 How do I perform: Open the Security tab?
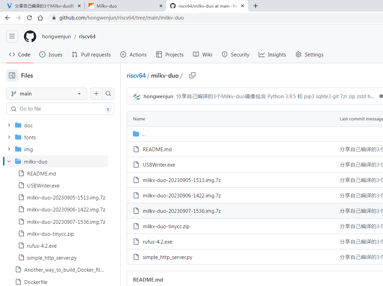(235, 54)
